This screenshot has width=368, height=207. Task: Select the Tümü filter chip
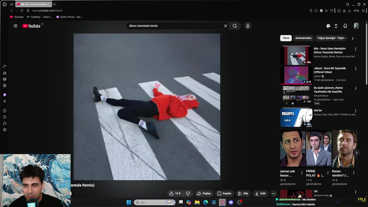click(286, 38)
